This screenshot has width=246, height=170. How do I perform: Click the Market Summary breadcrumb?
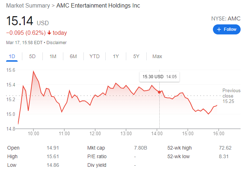point(28,6)
